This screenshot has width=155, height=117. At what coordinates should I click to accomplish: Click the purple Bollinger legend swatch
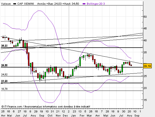84,4
